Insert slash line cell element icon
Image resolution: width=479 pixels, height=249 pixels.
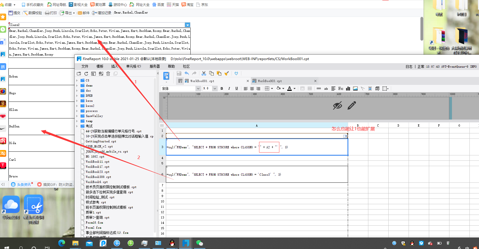point(363,89)
